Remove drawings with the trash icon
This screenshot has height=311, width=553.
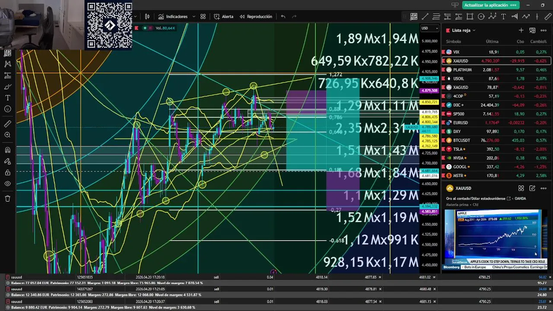tap(7, 199)
